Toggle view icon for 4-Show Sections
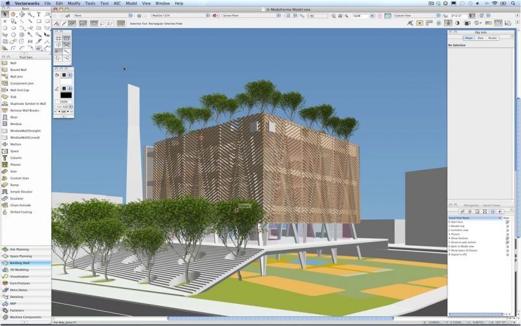Screen dimensions: 521x326 507,238
